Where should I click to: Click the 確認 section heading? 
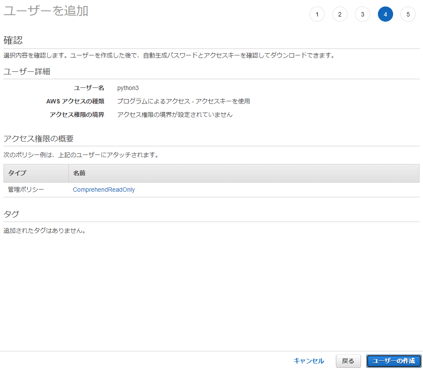[x=13, y=40]
